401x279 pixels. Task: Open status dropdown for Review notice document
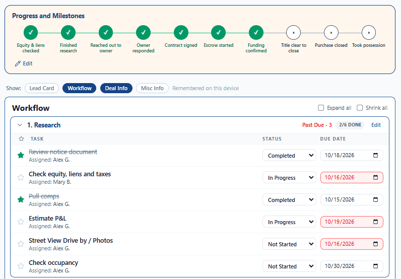(289, 155)
